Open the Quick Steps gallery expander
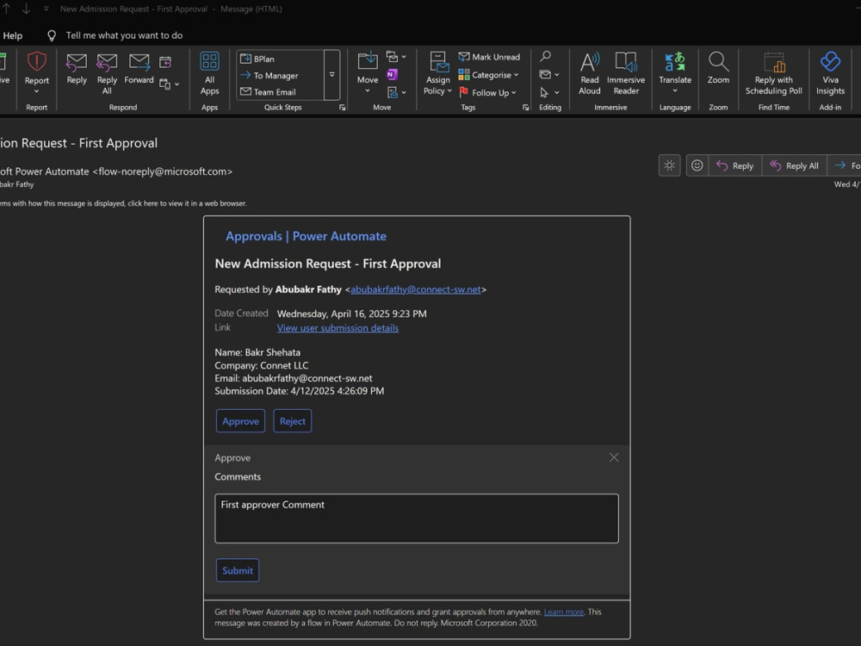The height and width of the screenshot is (646, 861). [342, 107]
